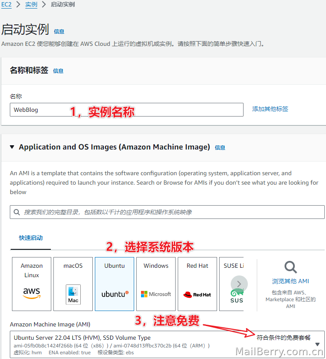Select the macOS AMI card
The width and height of the screenshot is (326, 359).
[73, 284]
